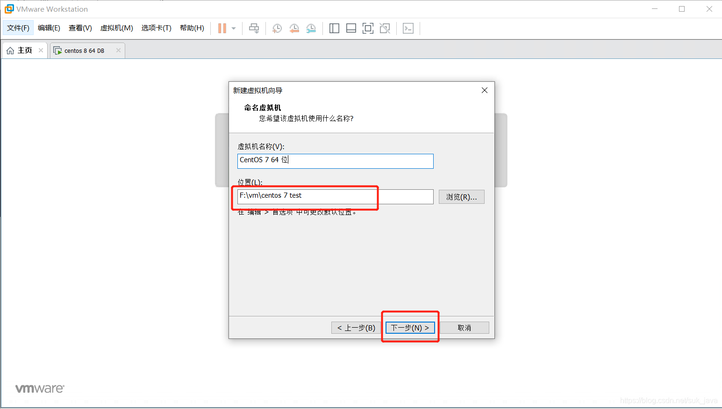Click the take snapshot icon

coord(277,29)
